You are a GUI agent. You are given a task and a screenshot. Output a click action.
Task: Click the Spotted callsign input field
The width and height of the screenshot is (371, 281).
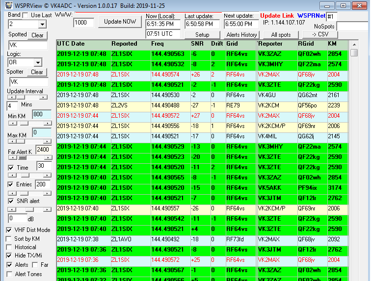click(27, 45)
